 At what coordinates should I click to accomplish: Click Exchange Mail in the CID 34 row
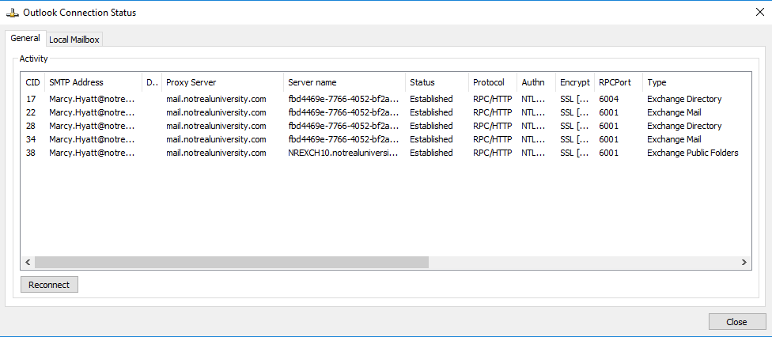pos(674,139)
